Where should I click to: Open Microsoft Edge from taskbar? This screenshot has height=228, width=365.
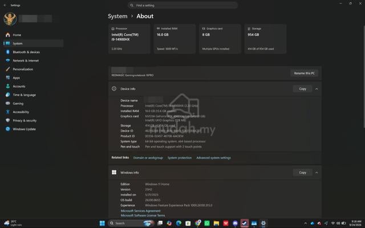[x=179, y=223]
